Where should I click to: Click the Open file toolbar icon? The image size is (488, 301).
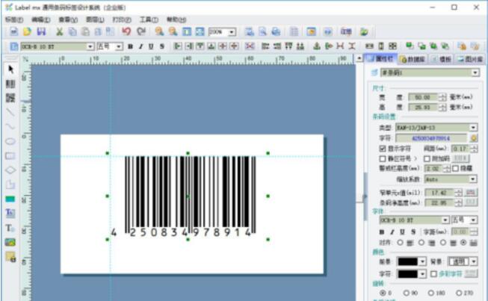[x=28, y=31]
